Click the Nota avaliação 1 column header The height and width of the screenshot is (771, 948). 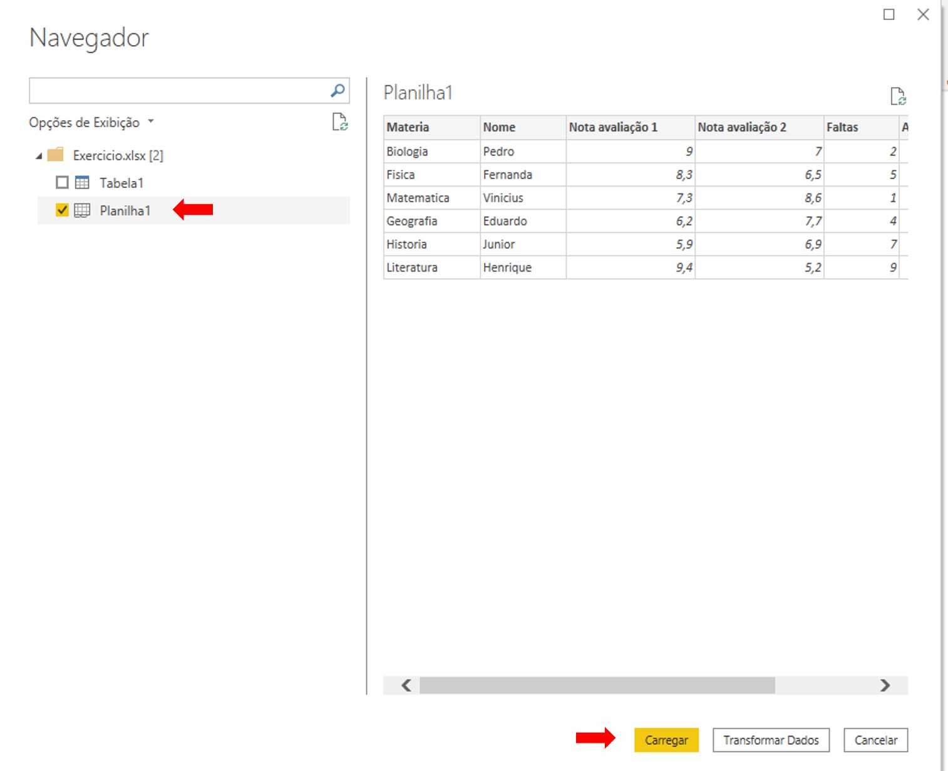631,127
